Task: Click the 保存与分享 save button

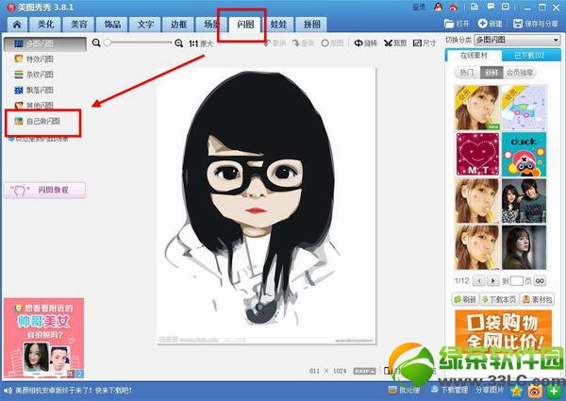Action: [535, 24]
